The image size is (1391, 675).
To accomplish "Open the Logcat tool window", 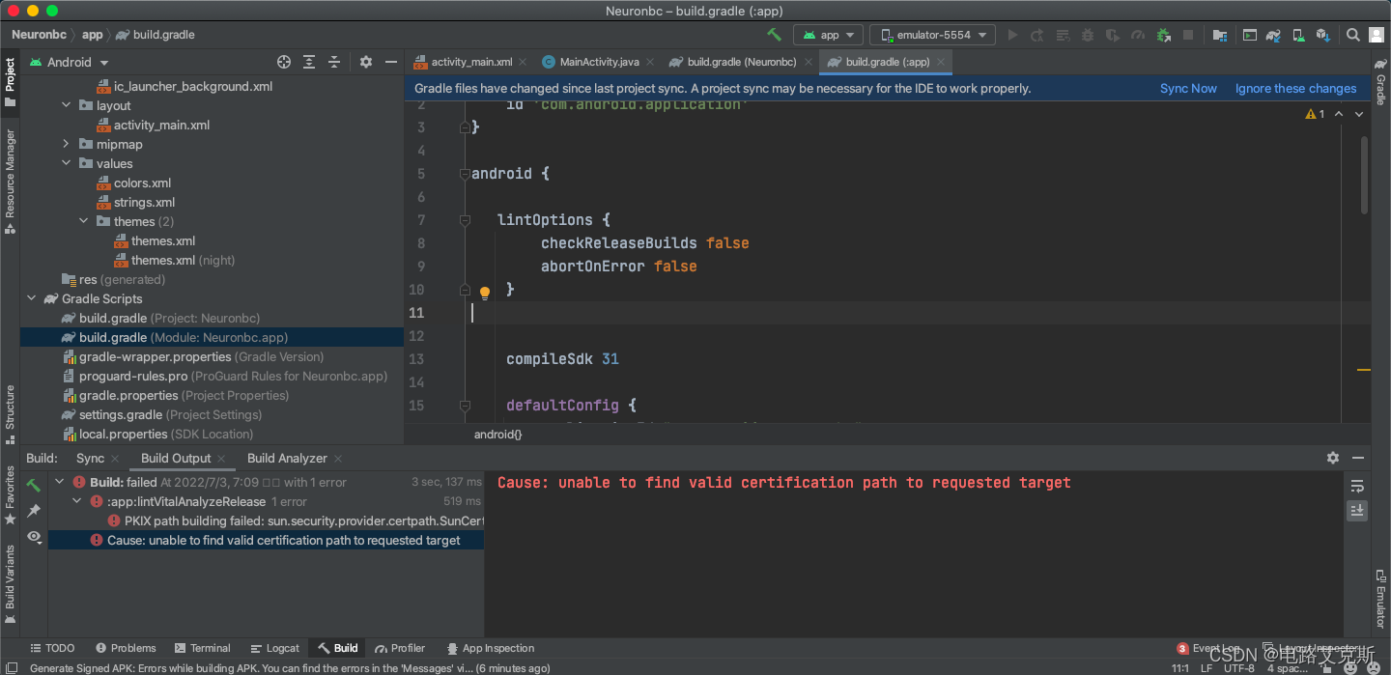I will 275,648.
